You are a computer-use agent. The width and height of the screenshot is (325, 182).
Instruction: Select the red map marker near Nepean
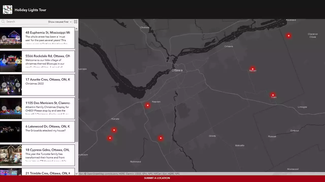(148, 105)
